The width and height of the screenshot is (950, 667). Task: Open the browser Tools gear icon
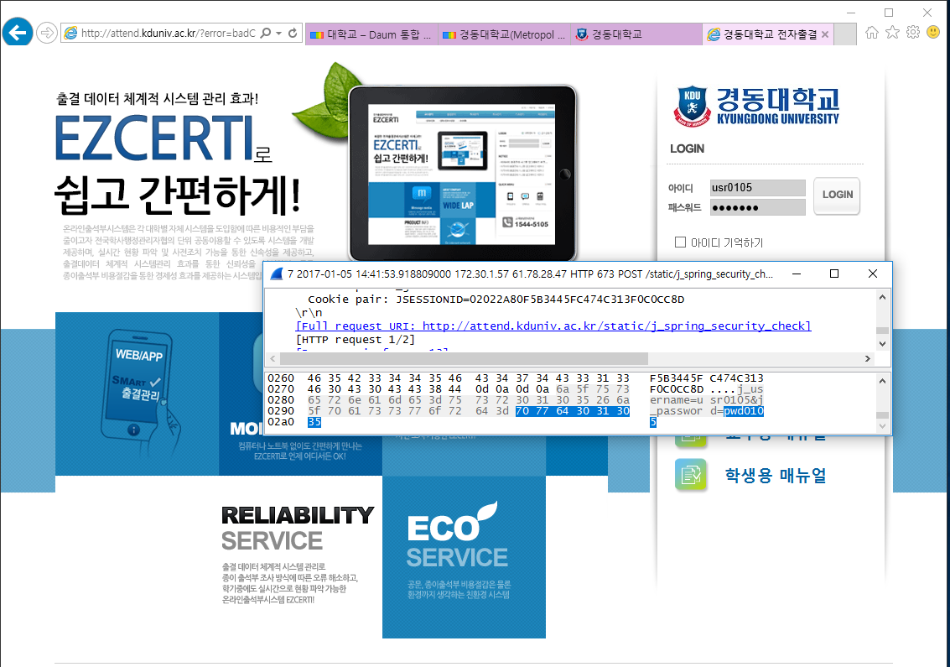pyautogui.click(x=913, y=33)
